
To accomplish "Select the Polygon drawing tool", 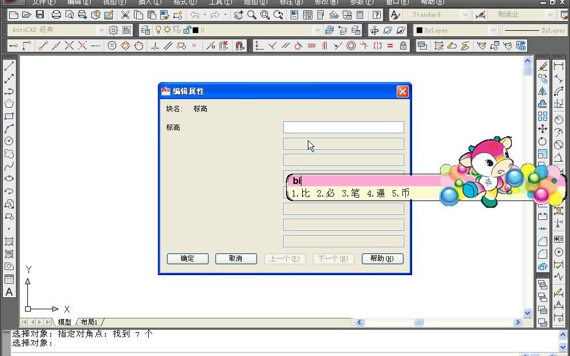I will [9, 103].
